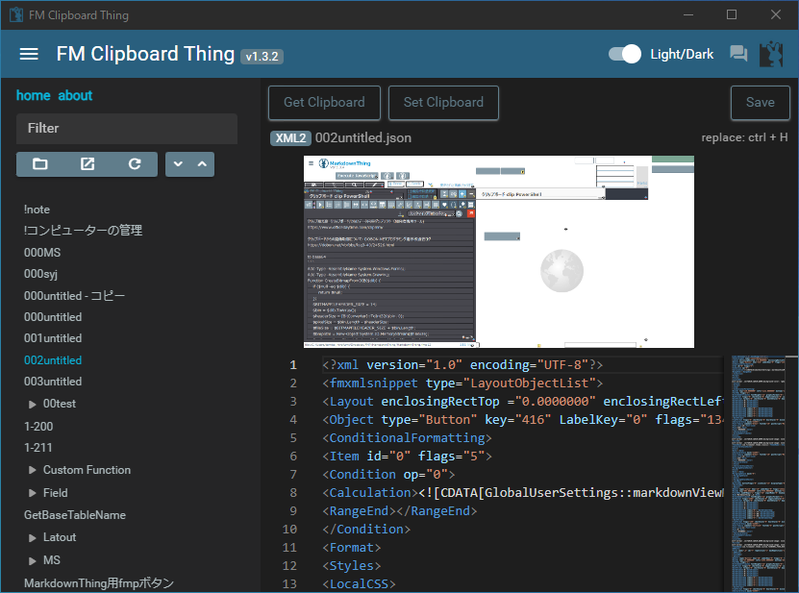Expand the 00test folder
Screen dimensions: 799x593
pos(33,404)
